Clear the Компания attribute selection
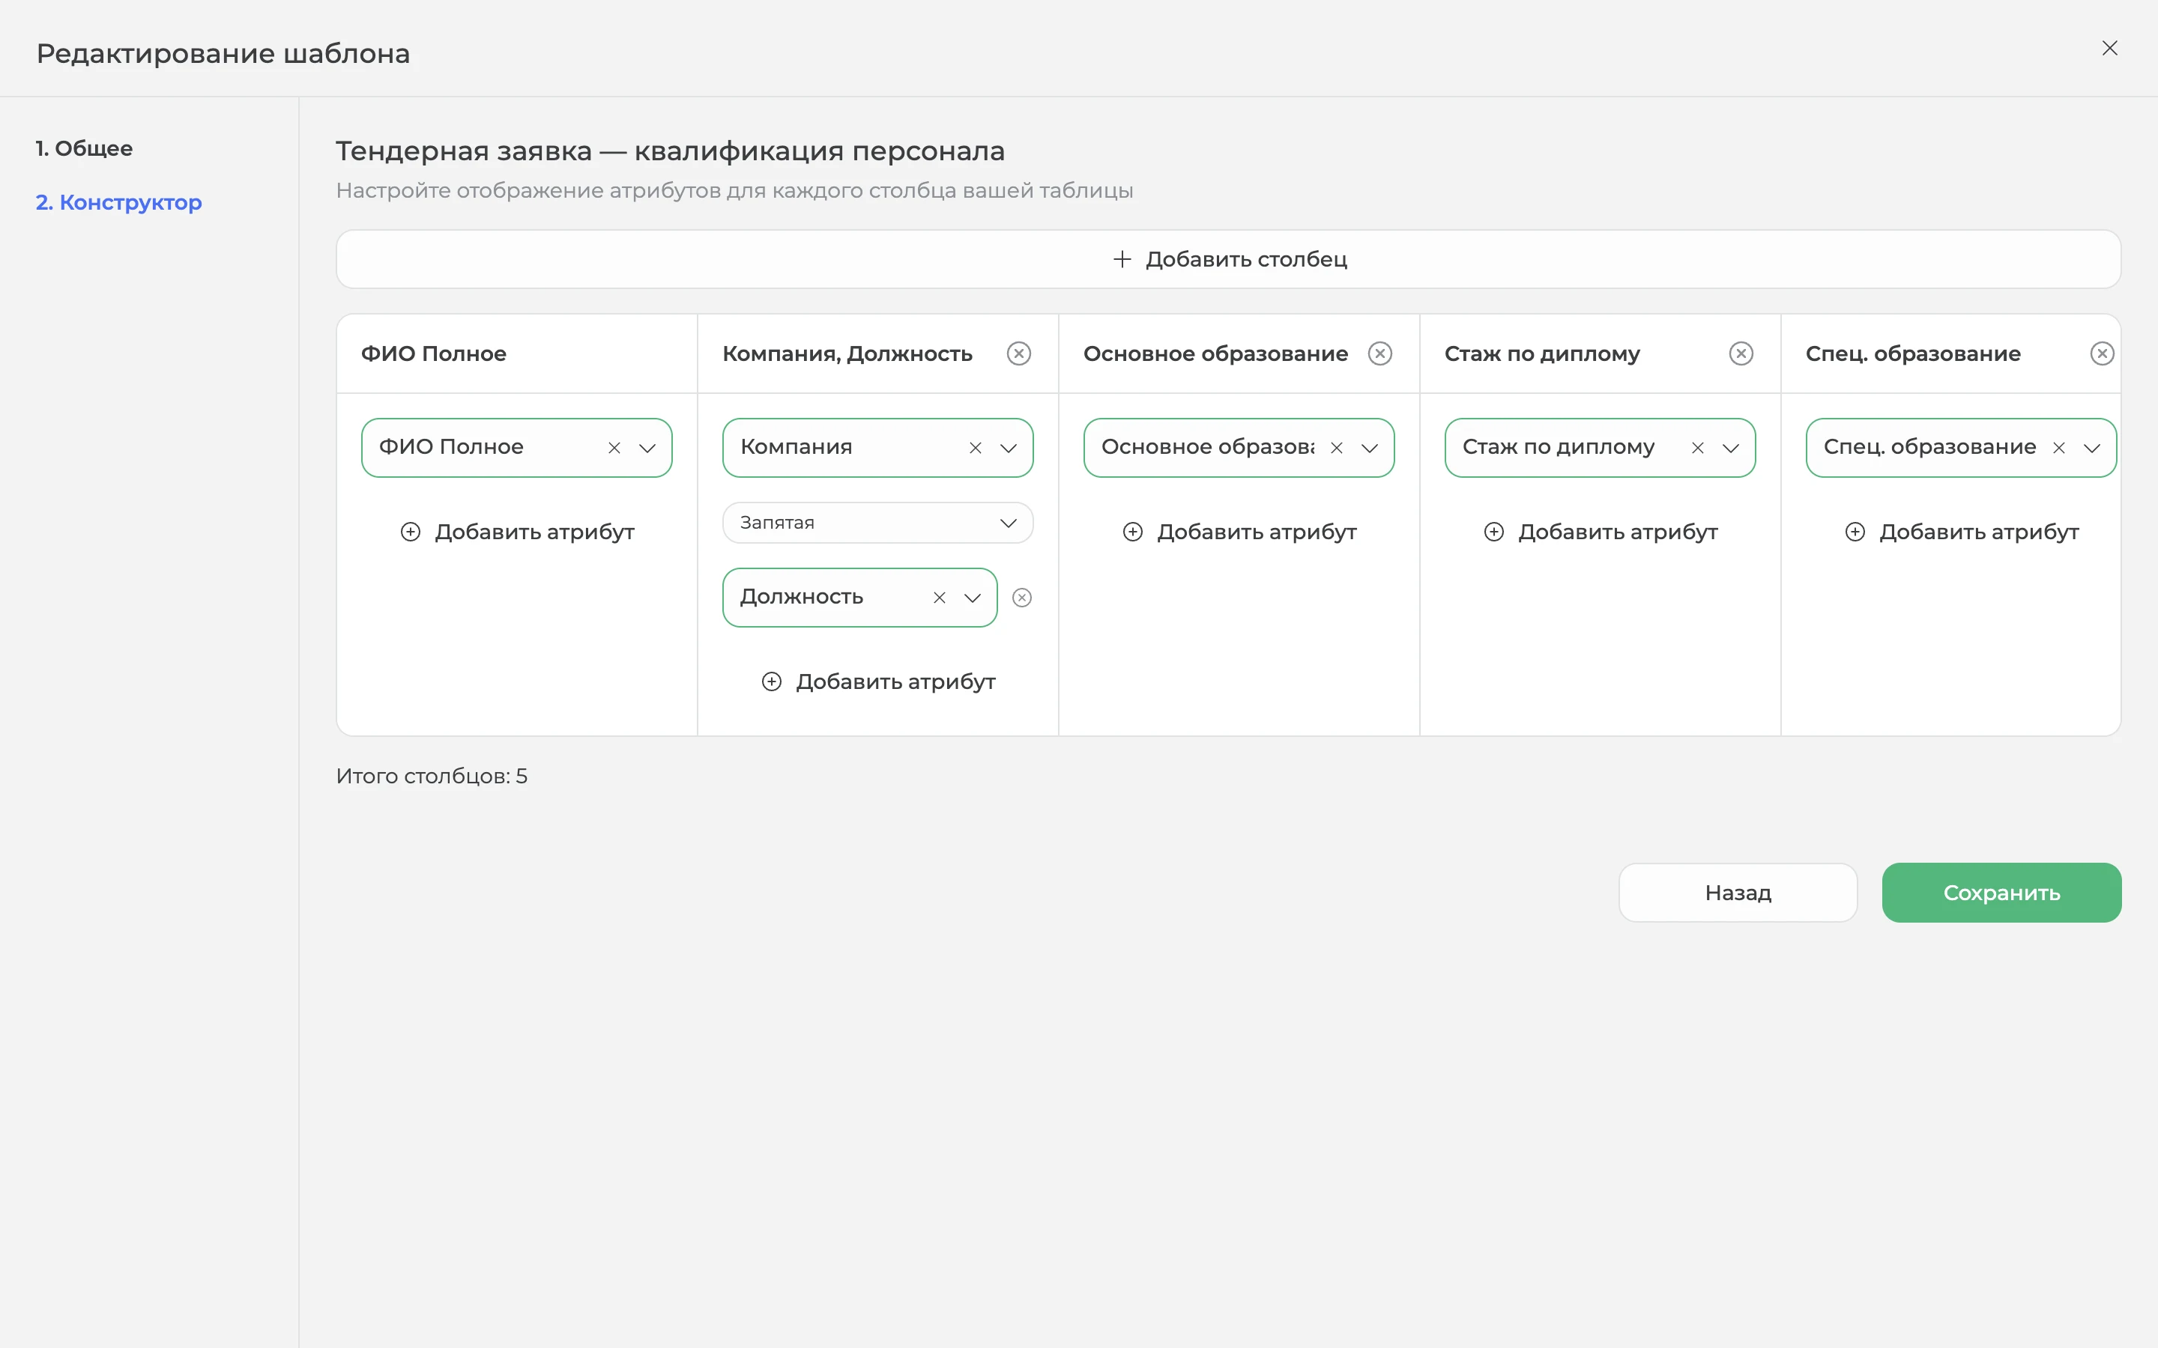This screenshot has height=1348, width=2158. pyautogui.click(x=975, y=448)
